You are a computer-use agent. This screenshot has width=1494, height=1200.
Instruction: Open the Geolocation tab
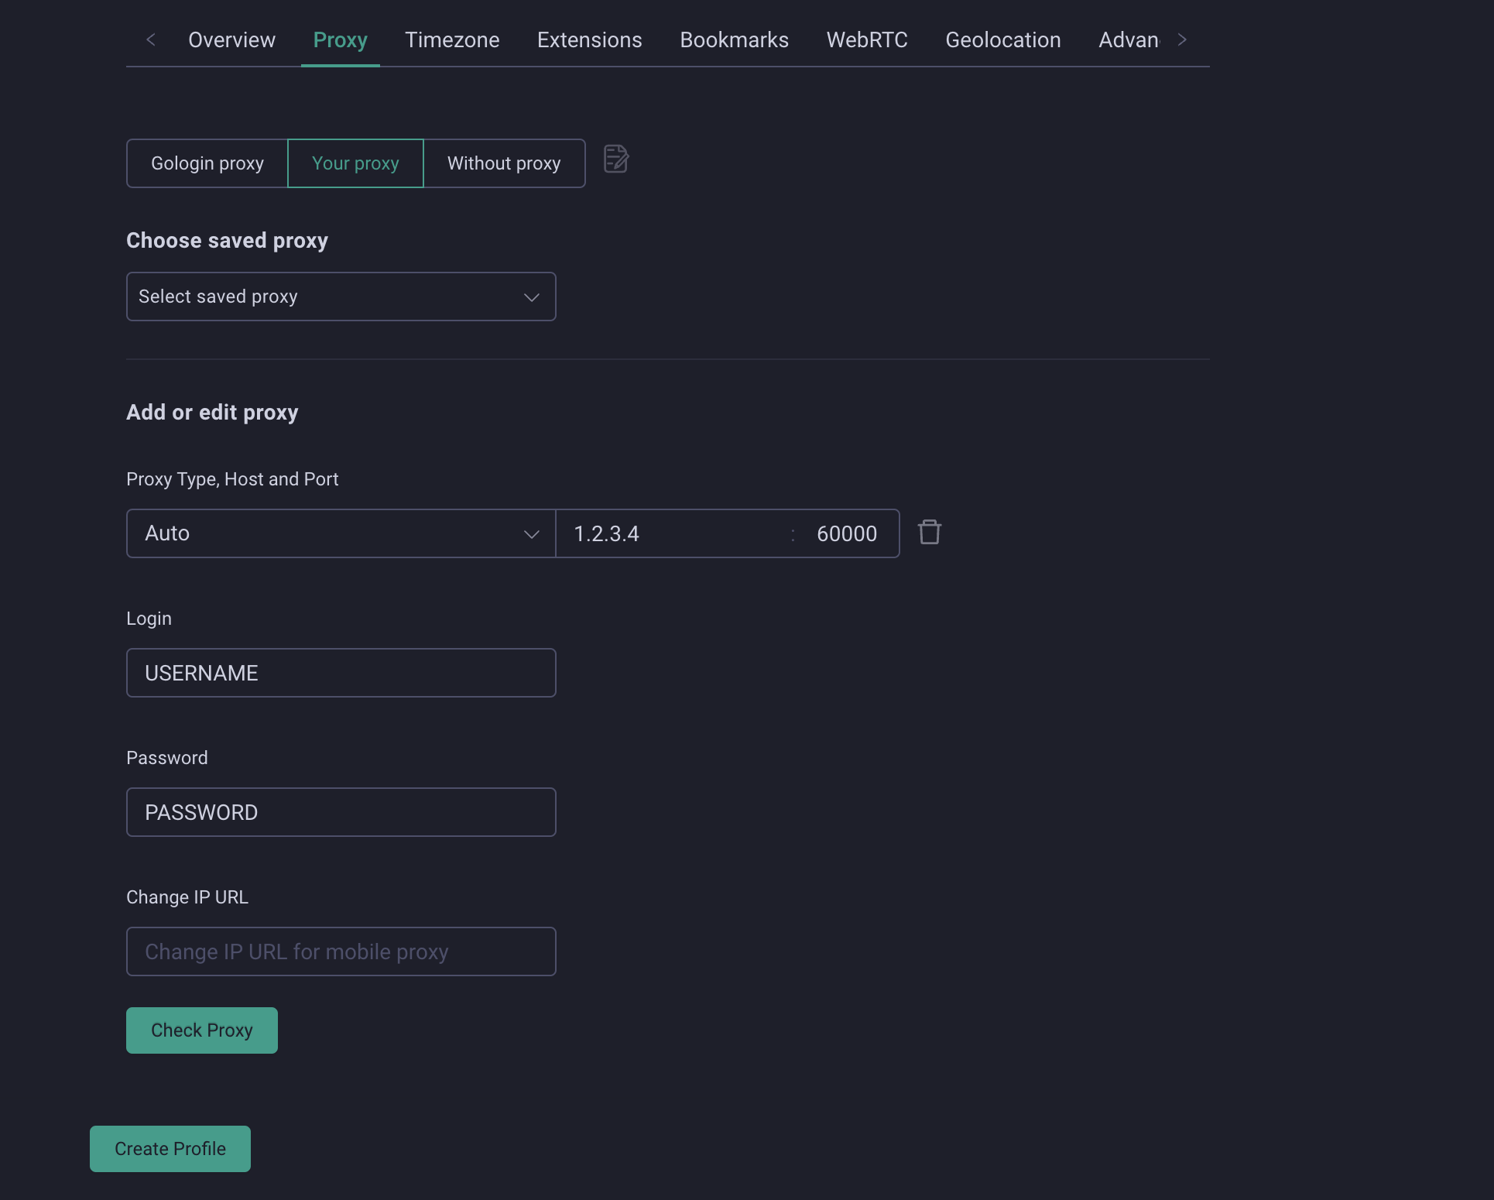tap(1002, 39)
